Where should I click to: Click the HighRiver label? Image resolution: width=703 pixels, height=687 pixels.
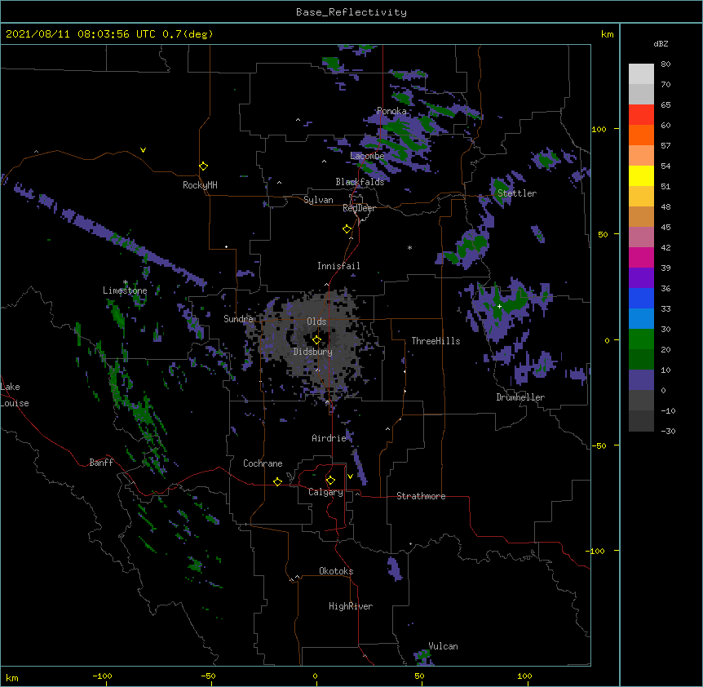(x=351, y=606)
